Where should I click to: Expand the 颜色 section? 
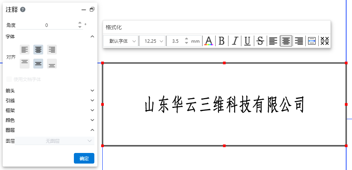pyautogui.click(x=92, y=120)
